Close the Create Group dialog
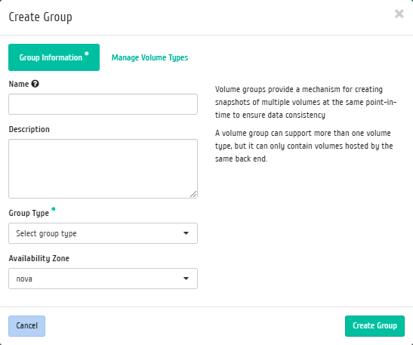This screenshot has width=413, height=345. 399,14
